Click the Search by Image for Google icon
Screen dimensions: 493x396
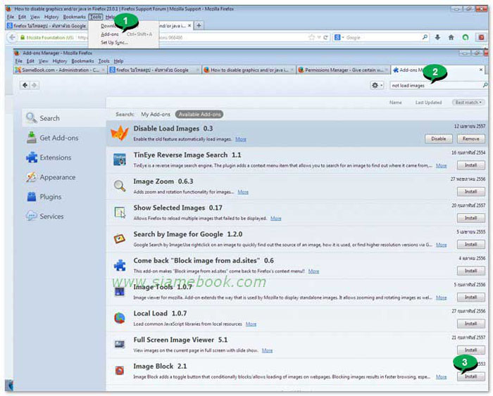point(120,238)
